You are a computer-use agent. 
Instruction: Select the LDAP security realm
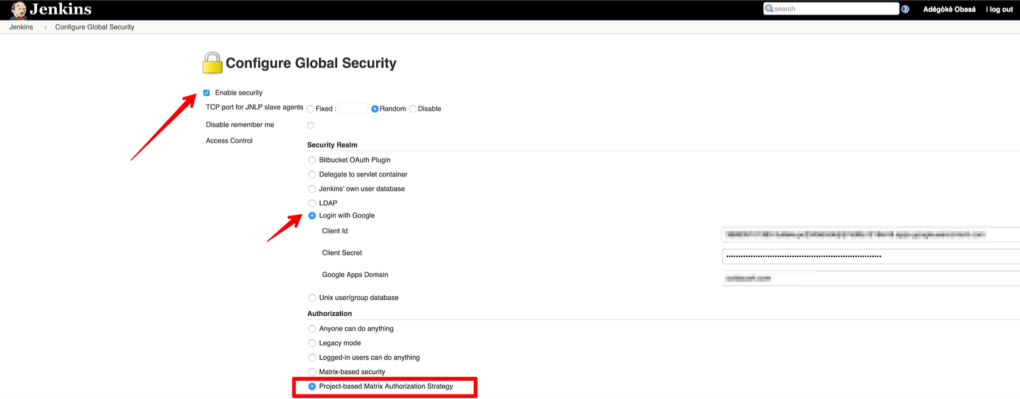[x=312, y=203]
